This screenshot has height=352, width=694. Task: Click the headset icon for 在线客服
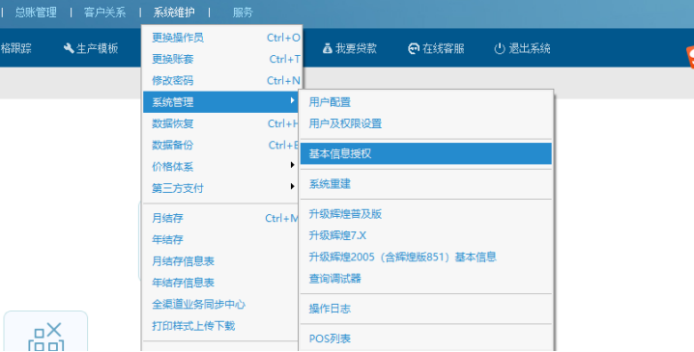pos(414,48)
